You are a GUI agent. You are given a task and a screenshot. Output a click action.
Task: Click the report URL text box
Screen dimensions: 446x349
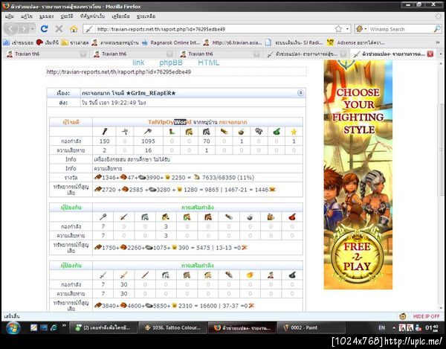pos(176,71)
